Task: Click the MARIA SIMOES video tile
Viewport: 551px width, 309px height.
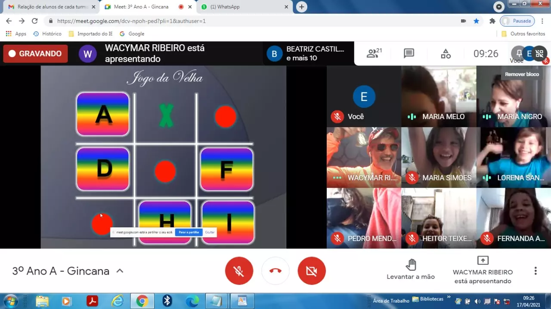Action: click(x=439, y=157)
